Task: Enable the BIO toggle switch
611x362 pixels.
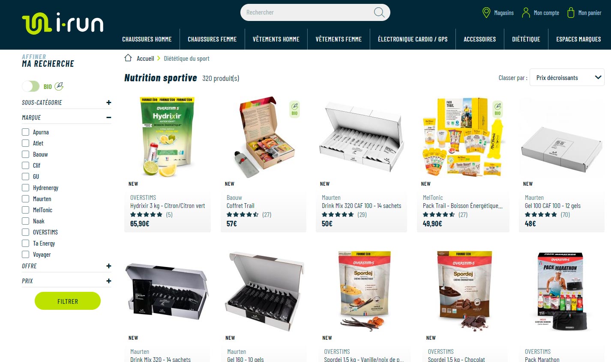Action: (31, 86)
